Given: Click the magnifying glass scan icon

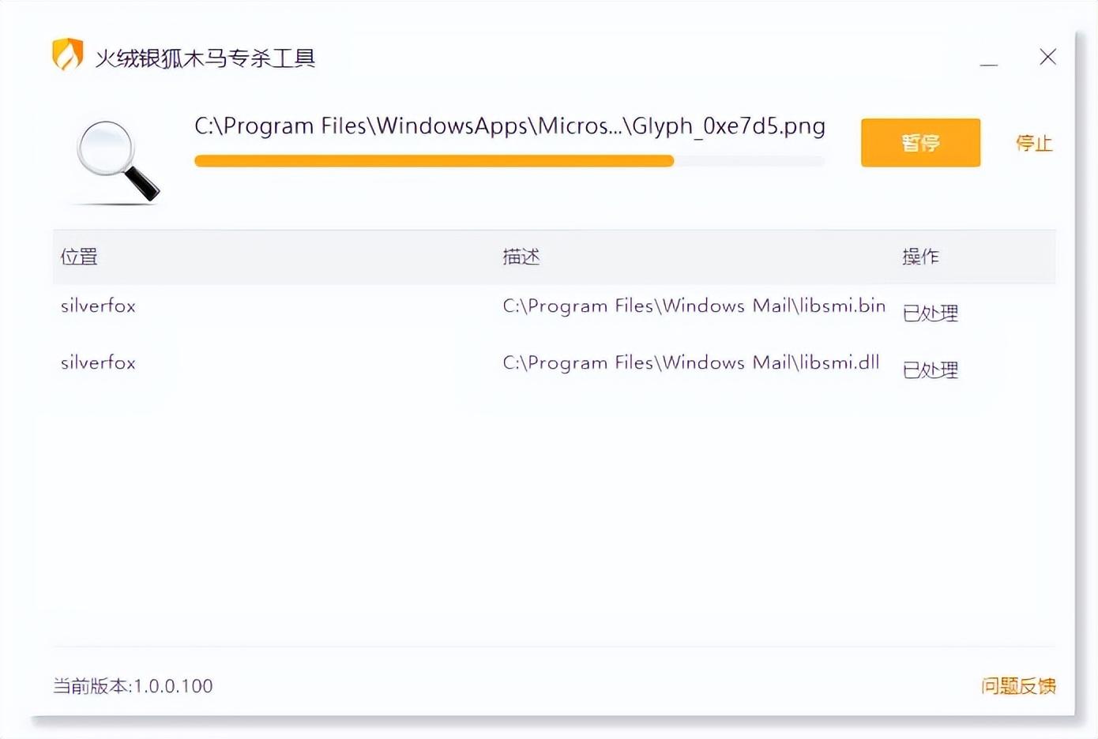Looking at the screenshot, I should [118, 161].
